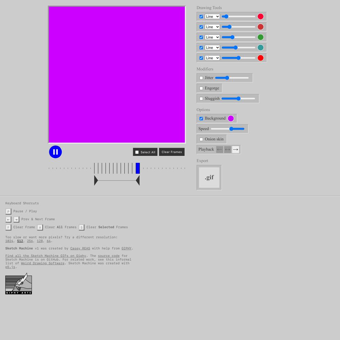The width and height of the screenshot is (340, 340).
Task: Click the F key shortcut icon
Action: pos(8,227)
